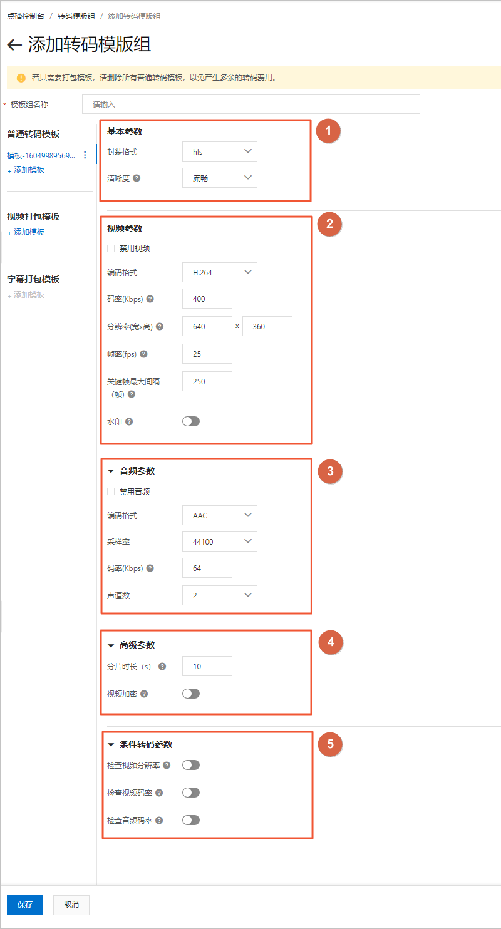The height and width of the screenshot is (929, 501).
Task: Go to 转码模版组 breadcrumb
Action: [76, 16]
